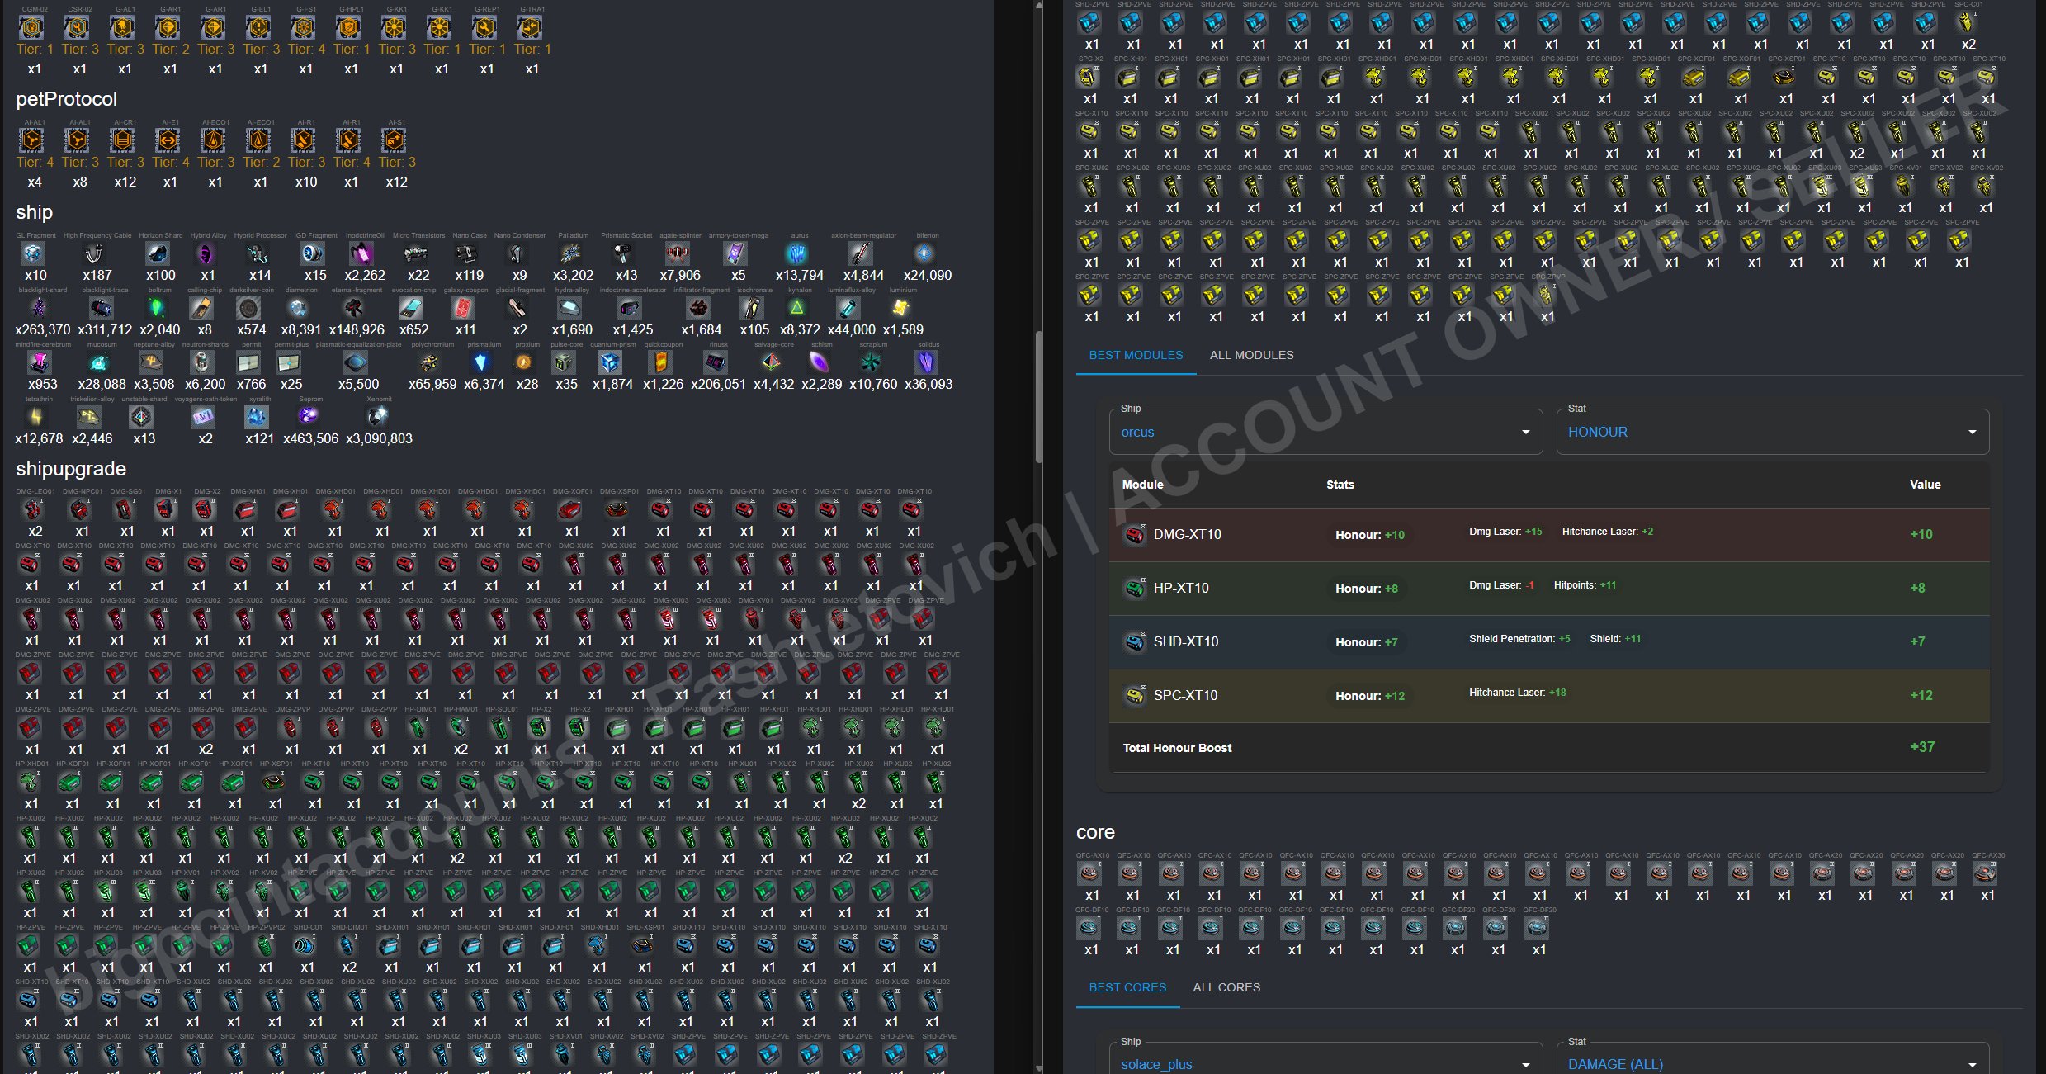Image resolution: width=2046 pixels, height=1074 pixels.
Task: Click the G-HPL1 shield gear icon
Action: [349, 28]
